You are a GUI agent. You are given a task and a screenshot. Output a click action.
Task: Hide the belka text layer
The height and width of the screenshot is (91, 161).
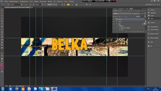click(x=114, y=24)
